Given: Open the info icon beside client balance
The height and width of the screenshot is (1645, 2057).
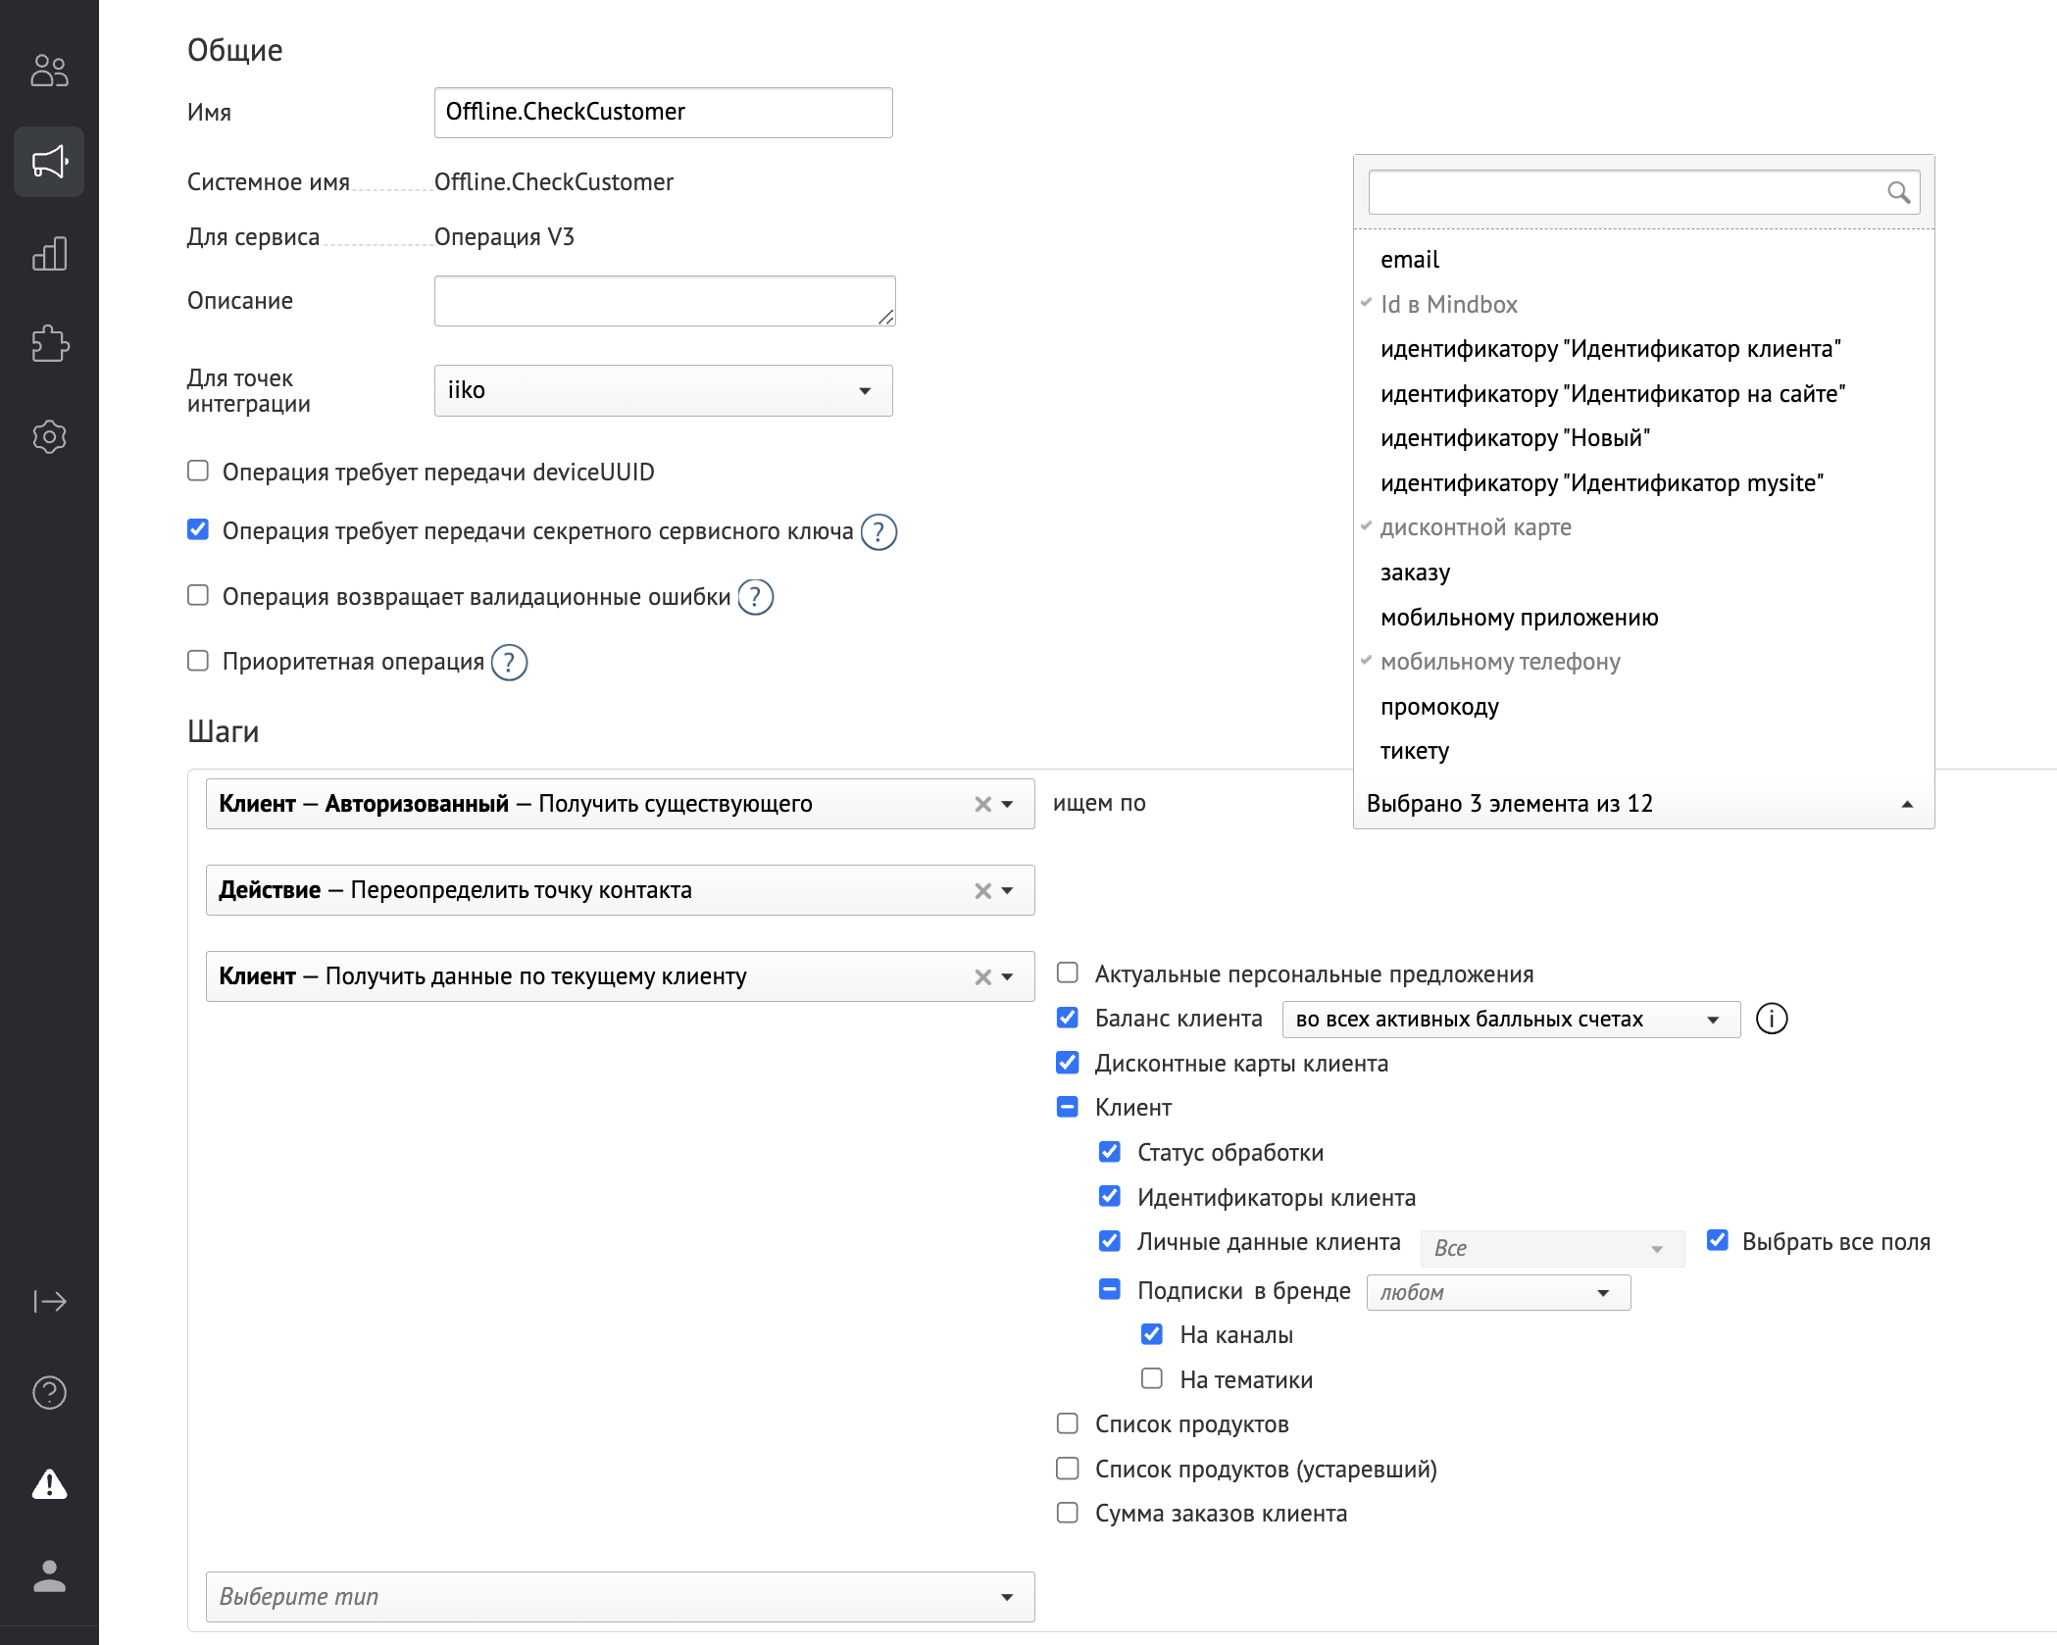Looking at the screenshot, I should pyautogui.click(x=1772, y=1019).
